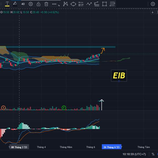Select the rectangle with corner nodes tool
Image resolution: width=158 pixels, height=158 pixels.
tap(105, 4)
